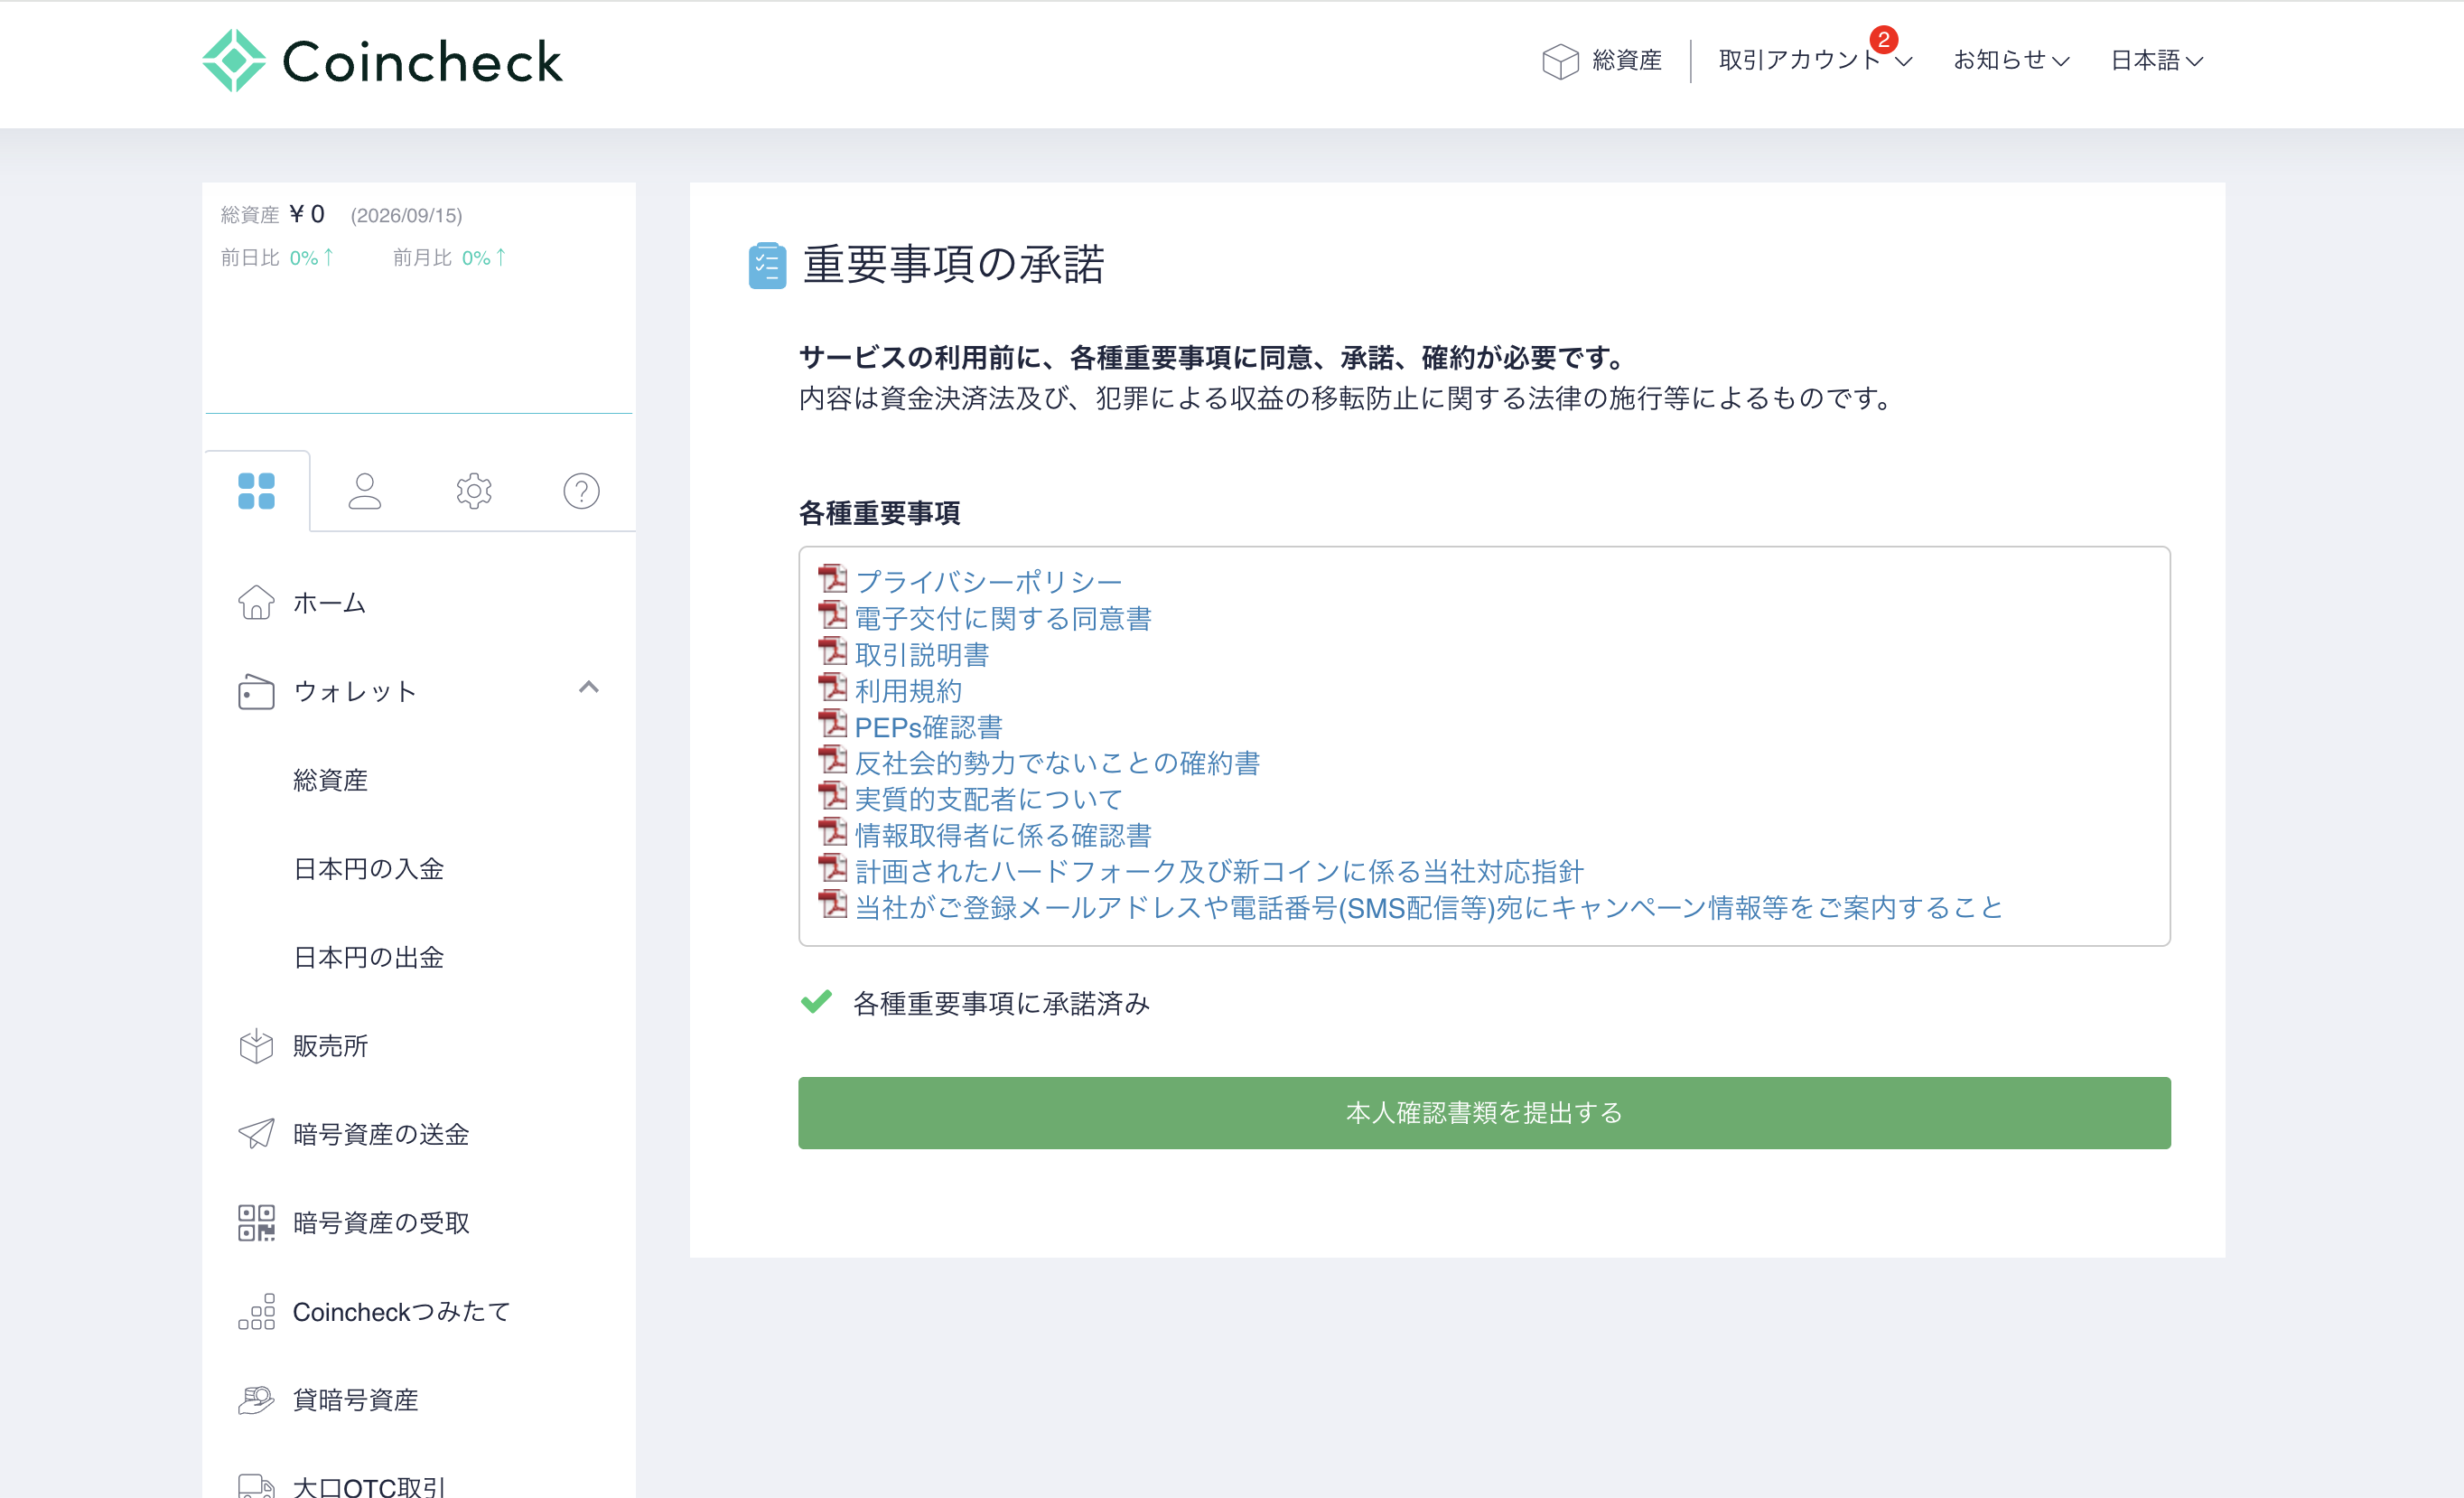Open the 実質的支配者について link
This screenshot has height=1498, width=2464.
[989, 799]
